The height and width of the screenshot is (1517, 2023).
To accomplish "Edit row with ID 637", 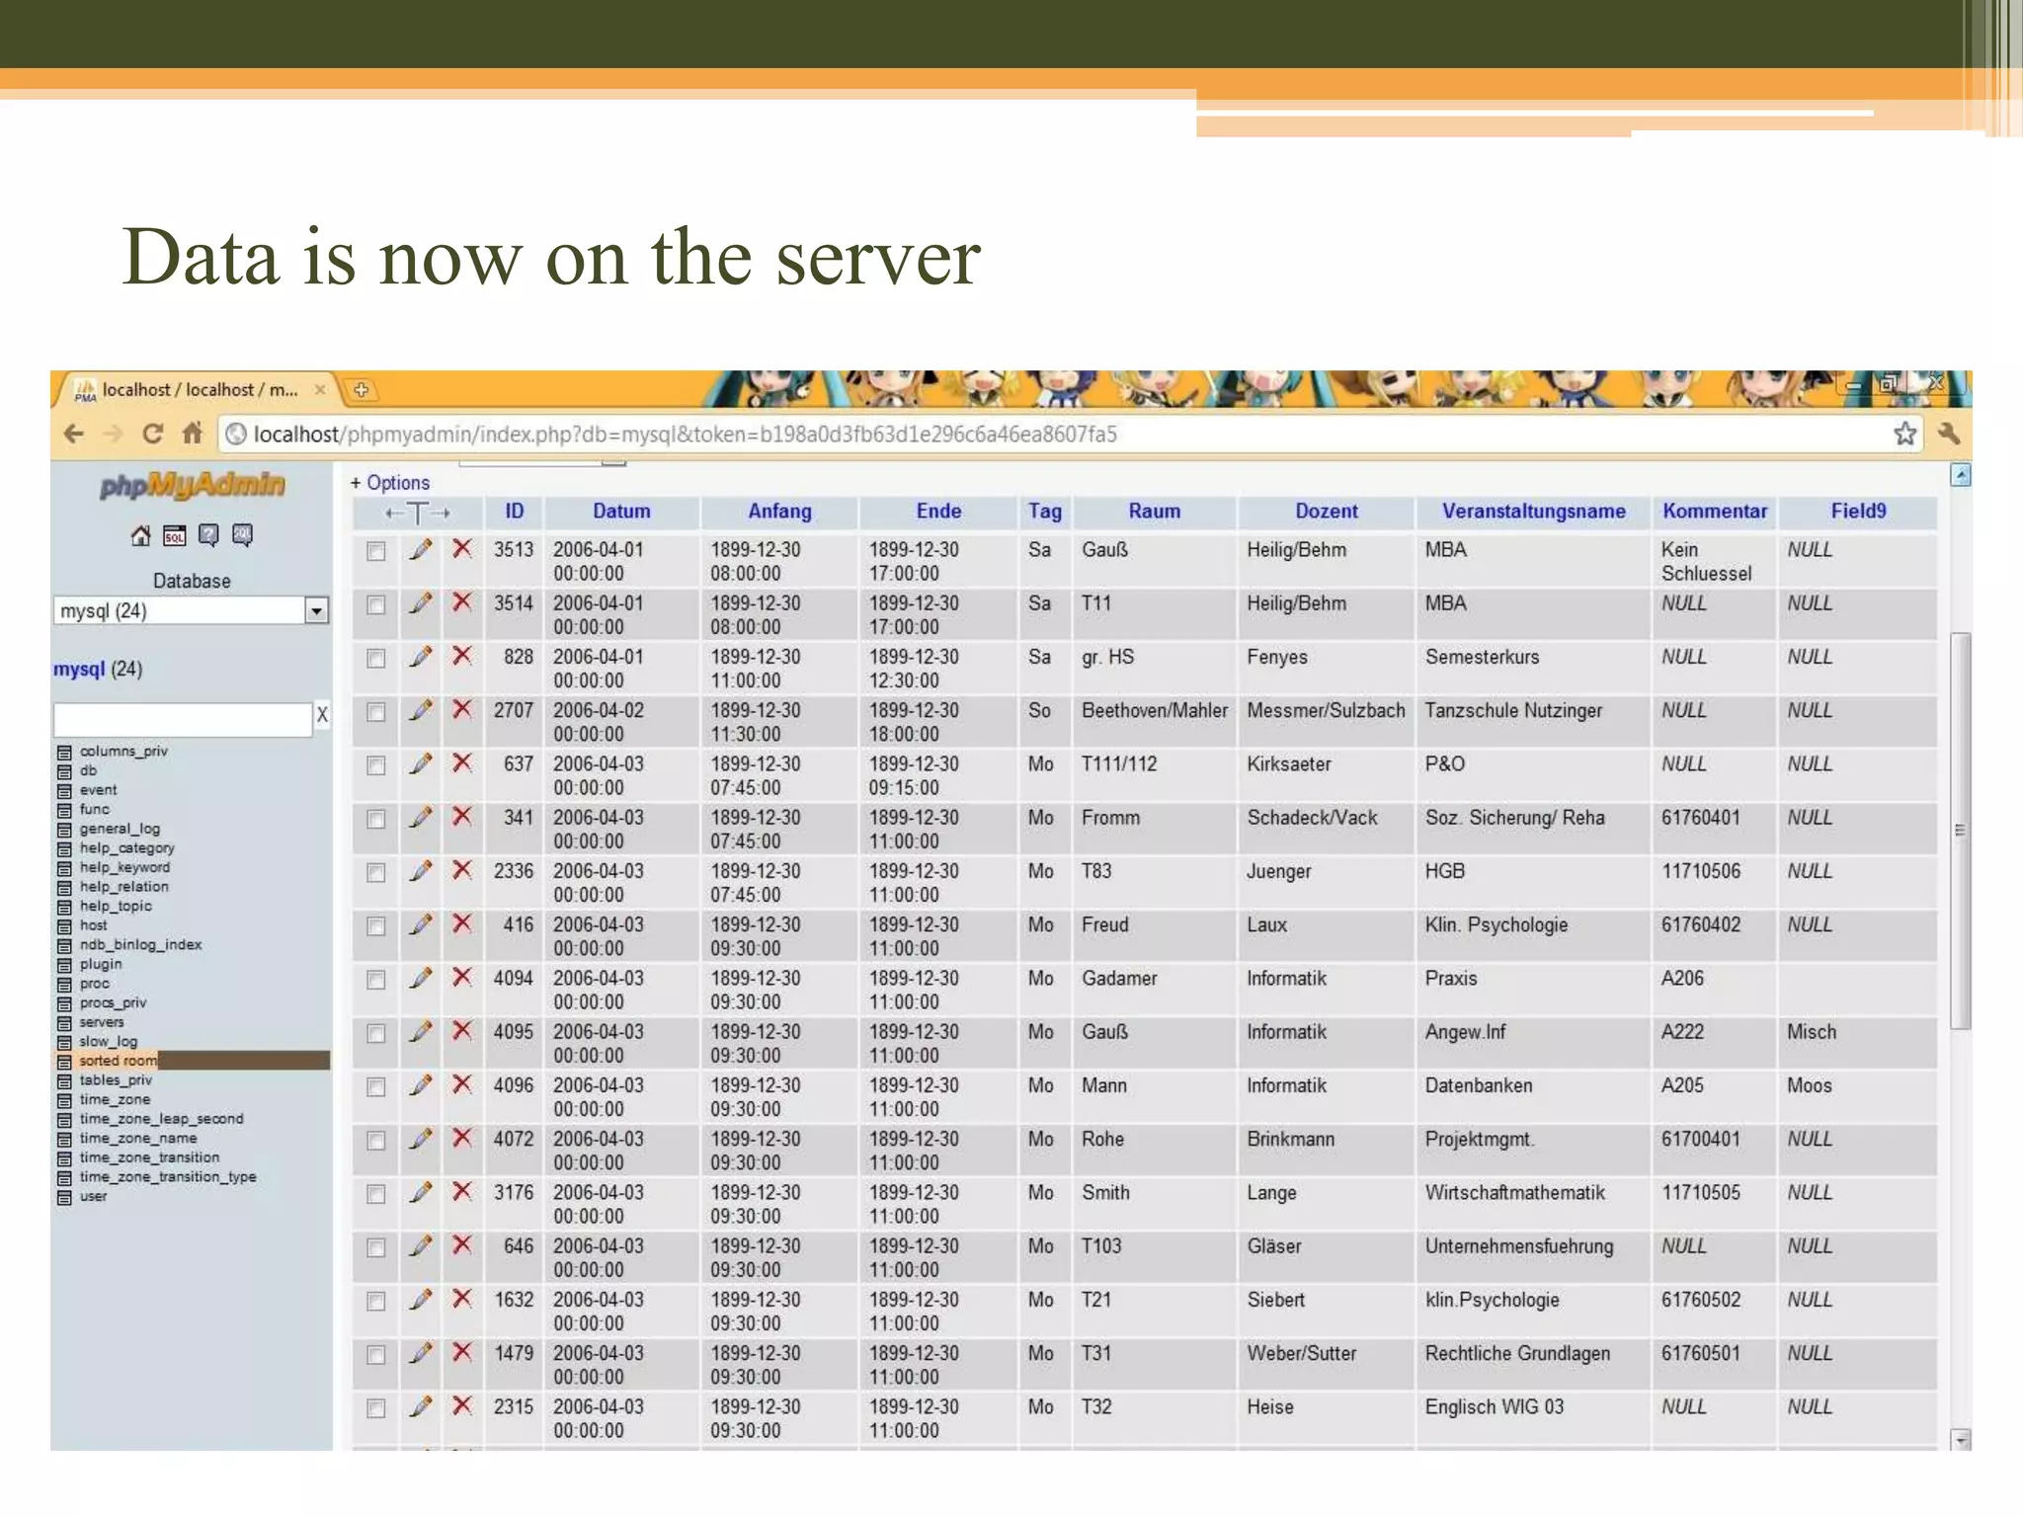I will coord(421,763).
